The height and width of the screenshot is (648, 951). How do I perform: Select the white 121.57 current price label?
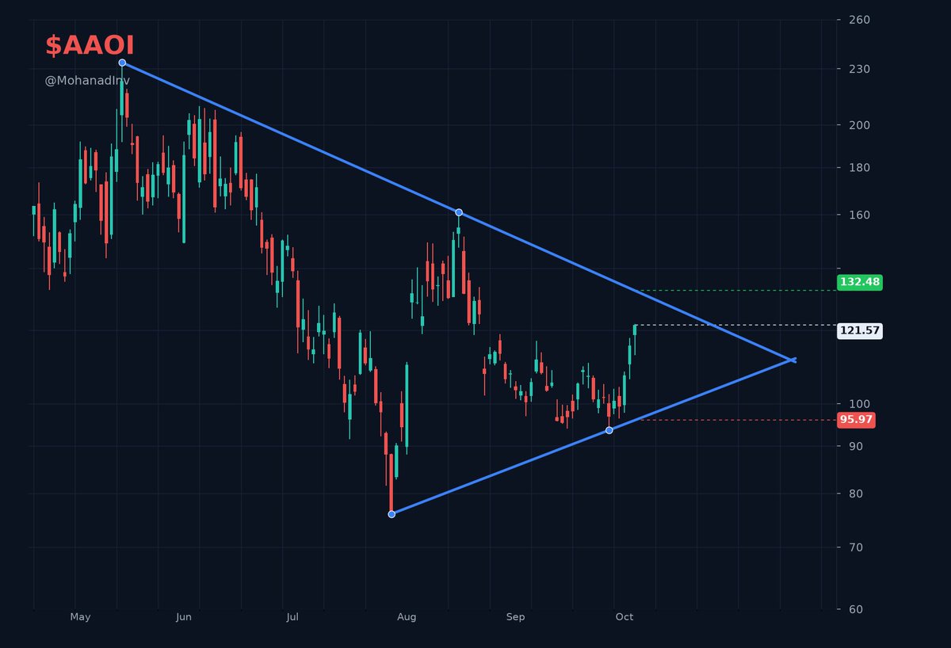(x=860, y=331)
